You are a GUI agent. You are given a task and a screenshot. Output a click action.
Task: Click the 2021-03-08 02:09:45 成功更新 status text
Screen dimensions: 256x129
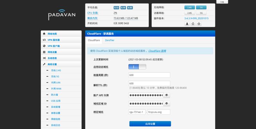(x=146, y=60)
